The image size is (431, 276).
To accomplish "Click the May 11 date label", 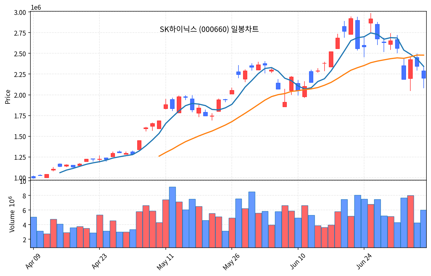I will tap(165, 261).
